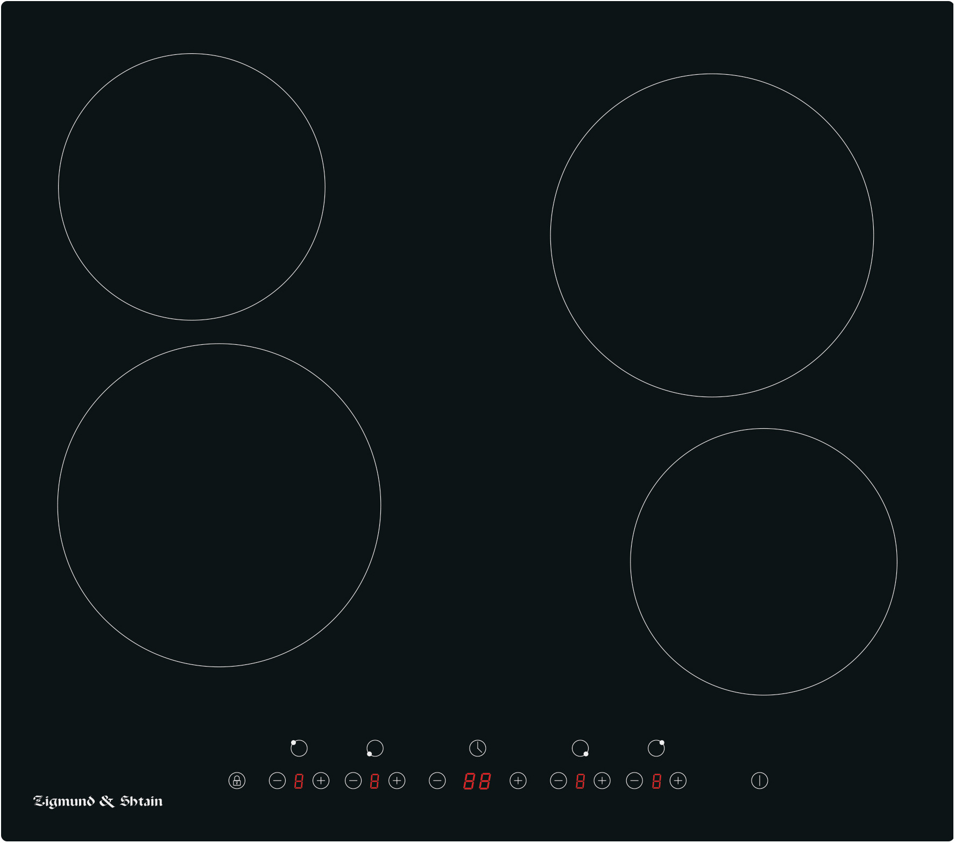Raise rear-left zone heat with plus
This screenshot has height=843, width=955.
(x=321, y=781)
